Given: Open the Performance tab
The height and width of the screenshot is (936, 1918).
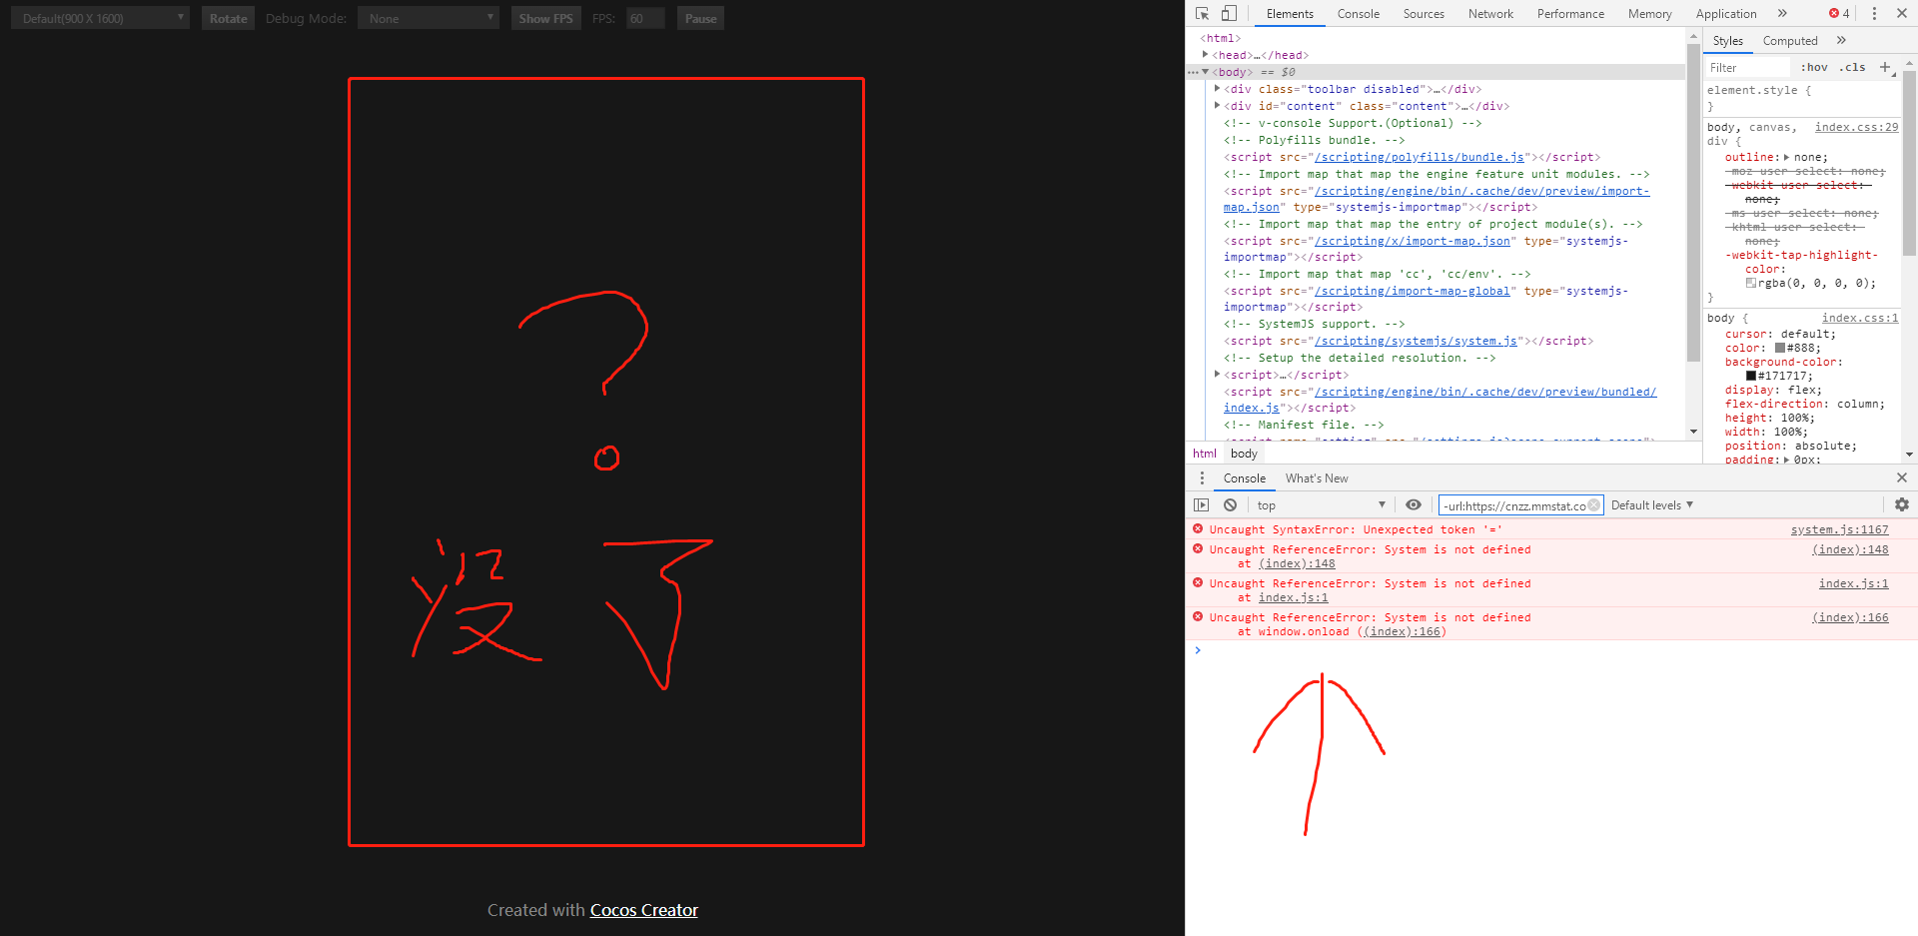Looking at the screenshot, I should (1570, 14).
